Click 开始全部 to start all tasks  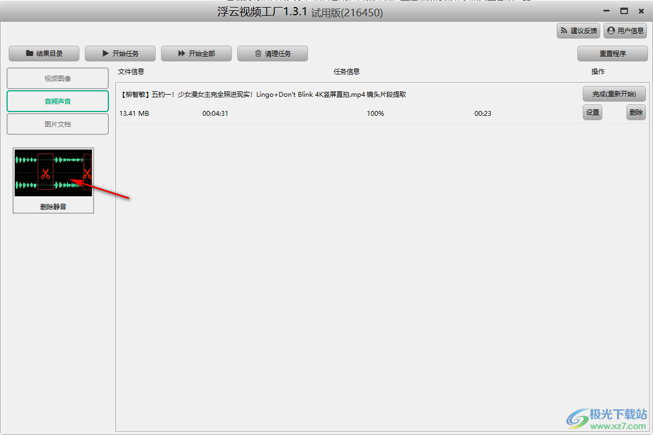coord(196,53)
